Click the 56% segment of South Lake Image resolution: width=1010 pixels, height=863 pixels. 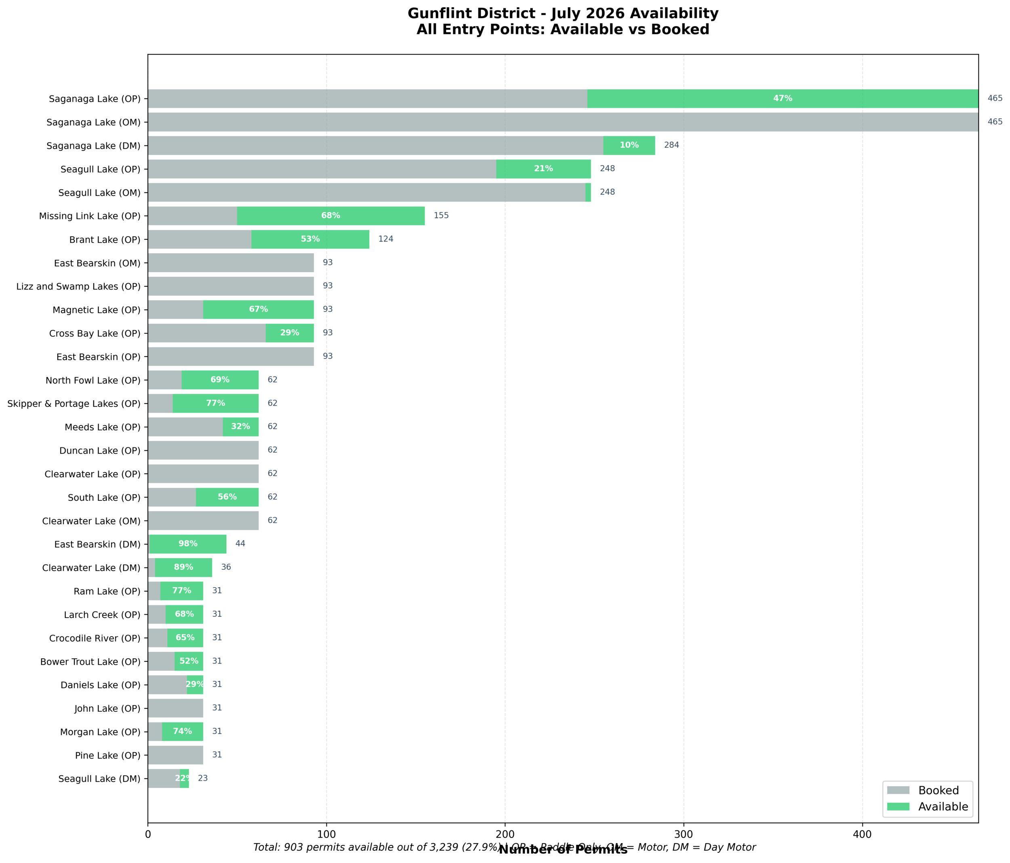pyautogui.click(x=227, y=497)
